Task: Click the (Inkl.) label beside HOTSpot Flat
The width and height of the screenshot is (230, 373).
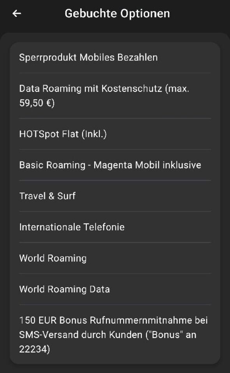Action: pos(94,134)
